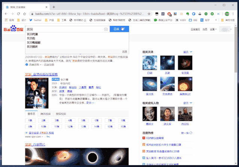Screen dimensions: 239x167
Task: Open episode 9集
Action: (30, 127)
